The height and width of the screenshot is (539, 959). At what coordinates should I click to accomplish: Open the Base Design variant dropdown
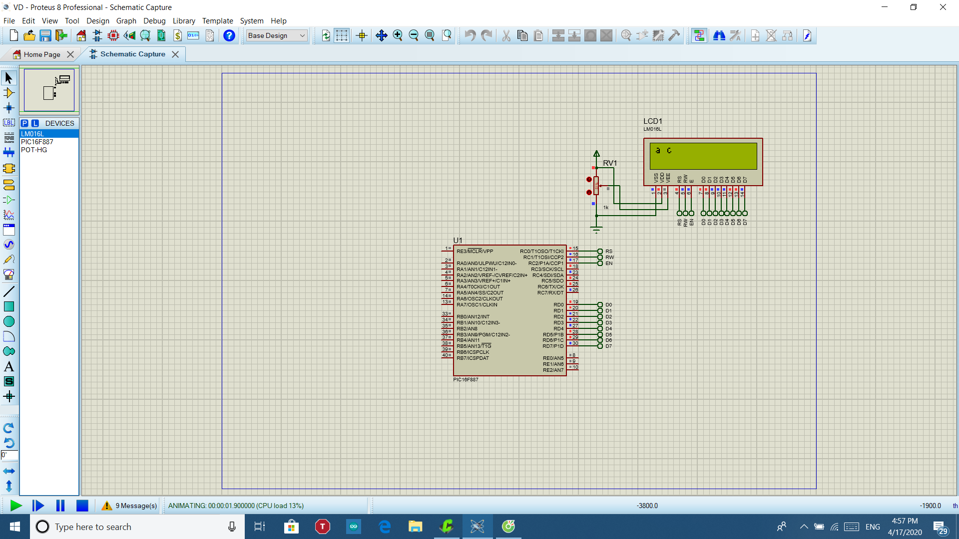tap(277, 35)
